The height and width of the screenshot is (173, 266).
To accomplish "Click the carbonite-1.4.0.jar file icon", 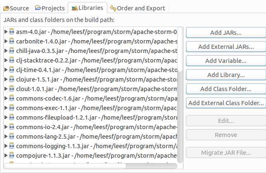I will click(12, 41).
